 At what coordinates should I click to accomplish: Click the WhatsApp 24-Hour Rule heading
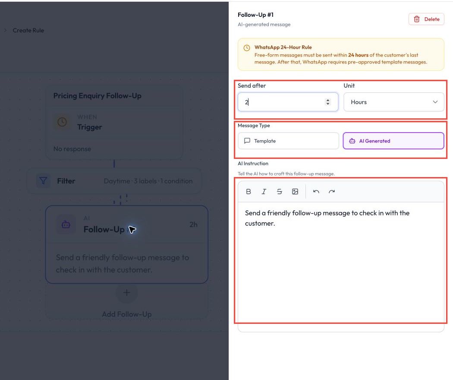pos(283,47)
